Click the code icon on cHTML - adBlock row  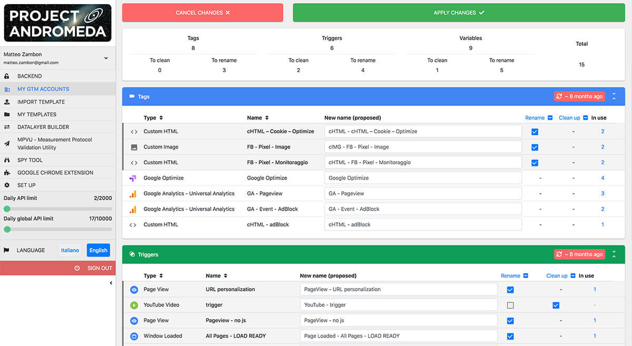tap(133, 225)
